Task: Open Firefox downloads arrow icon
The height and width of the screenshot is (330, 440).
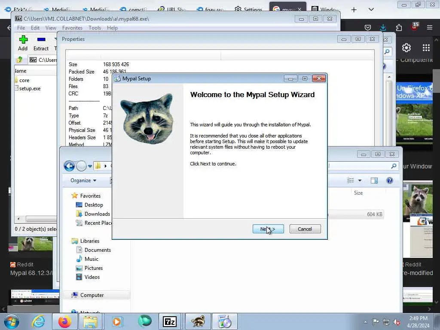Action: click(383, 27)
